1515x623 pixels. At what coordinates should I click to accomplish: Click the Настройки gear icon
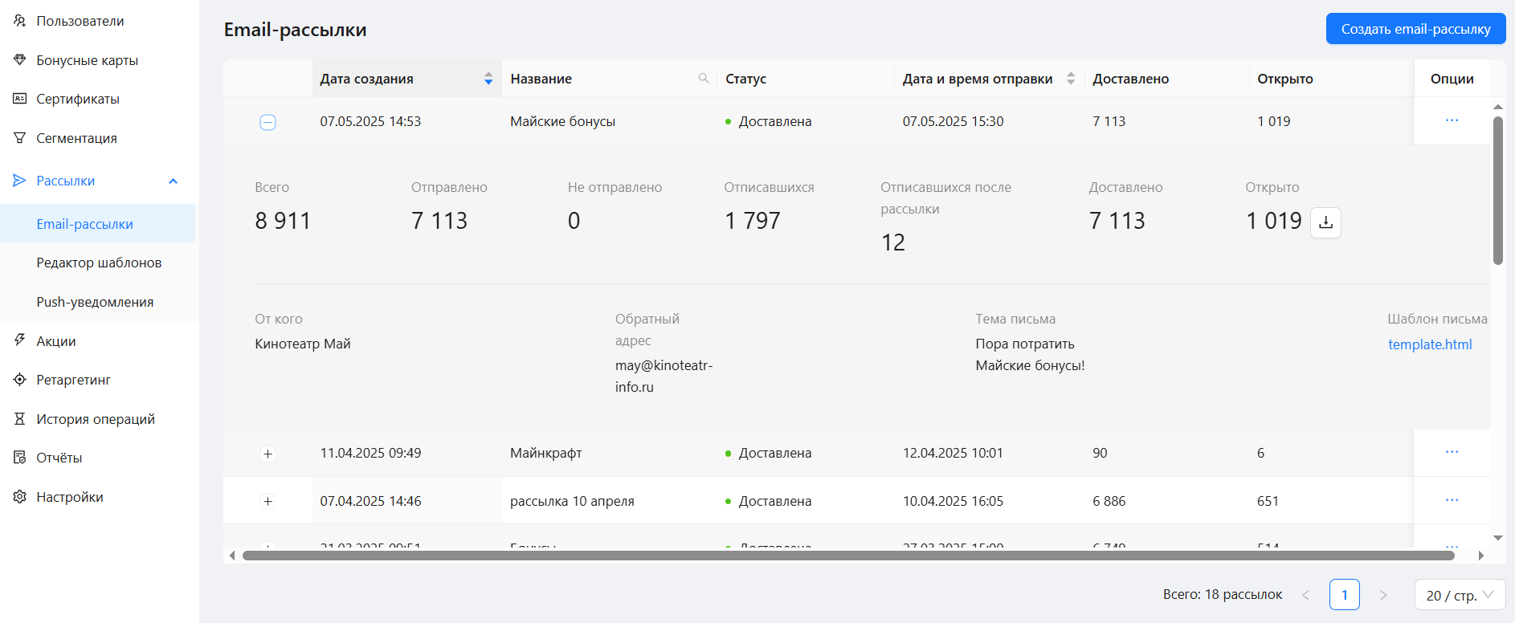(20, 497)
